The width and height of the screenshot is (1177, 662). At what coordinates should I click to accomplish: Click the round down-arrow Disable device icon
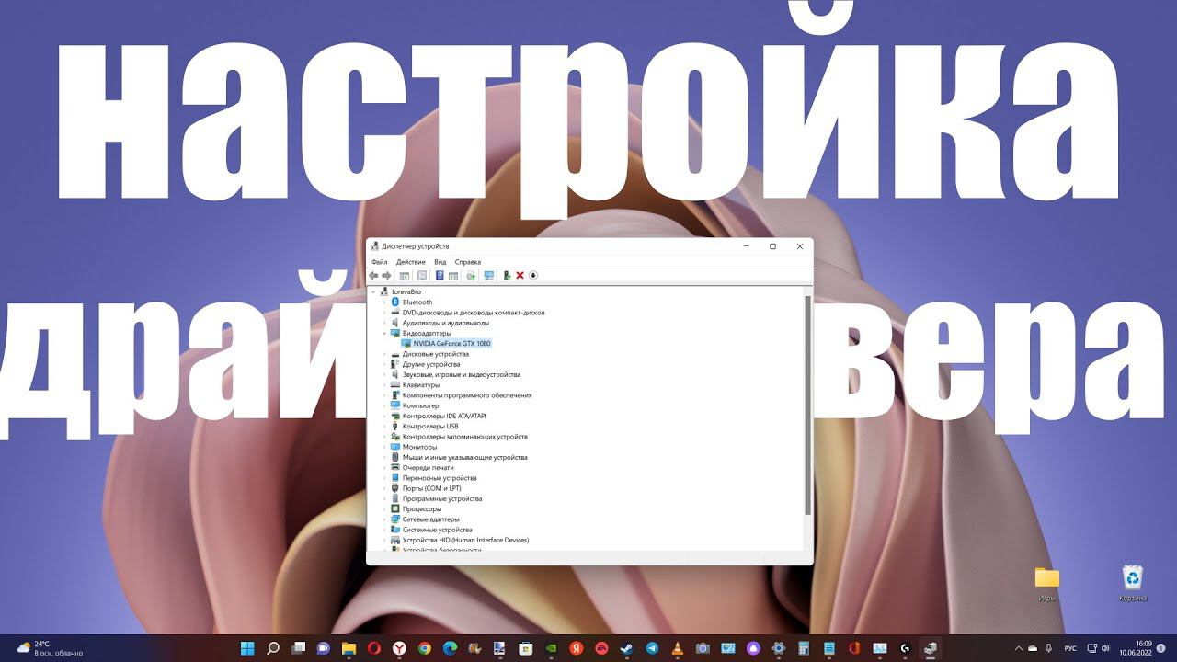click(533, 275)
